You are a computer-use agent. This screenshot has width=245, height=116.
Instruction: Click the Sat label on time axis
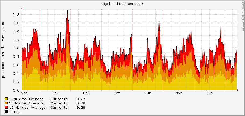coord(117,93)
